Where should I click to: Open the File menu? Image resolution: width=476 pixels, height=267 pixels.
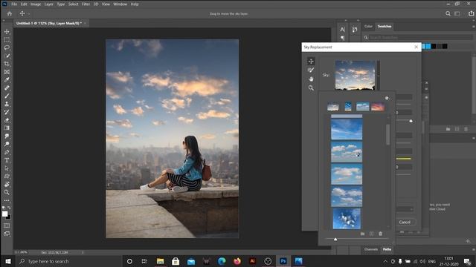point(14,4)
